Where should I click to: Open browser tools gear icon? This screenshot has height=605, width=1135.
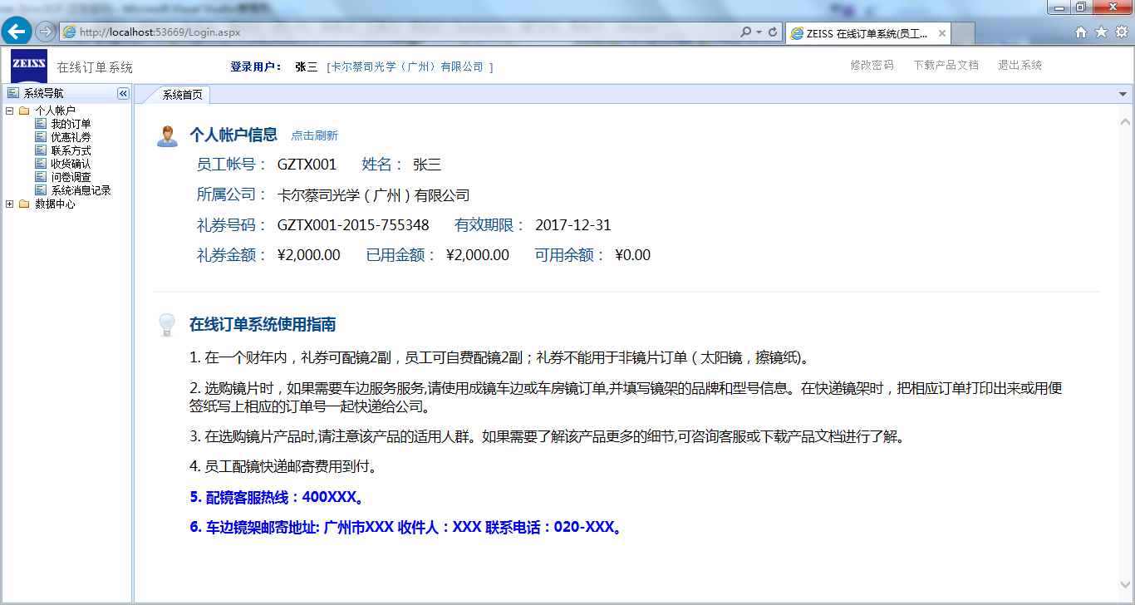(x=1121, y=32)
